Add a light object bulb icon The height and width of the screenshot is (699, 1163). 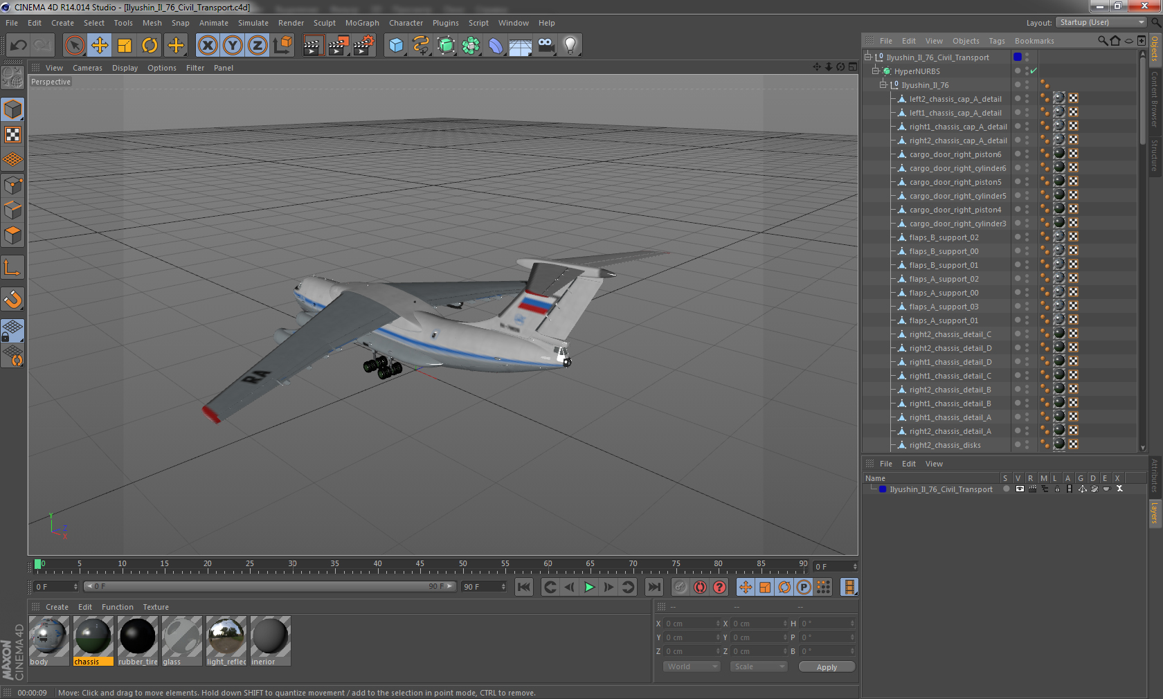tap(570, 46)
